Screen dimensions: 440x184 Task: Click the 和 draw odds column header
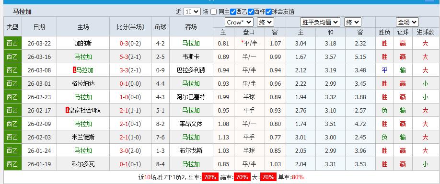[x=331, y=32]
